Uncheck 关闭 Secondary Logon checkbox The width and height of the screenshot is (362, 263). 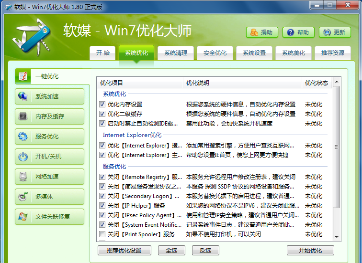[102, 196]
